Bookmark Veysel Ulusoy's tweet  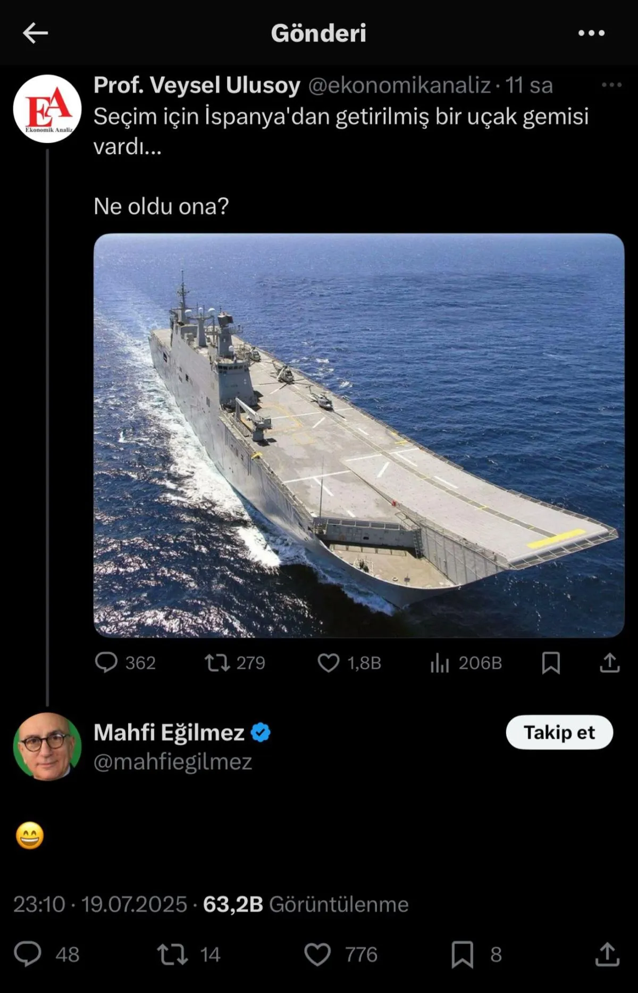tap(551, 663)
